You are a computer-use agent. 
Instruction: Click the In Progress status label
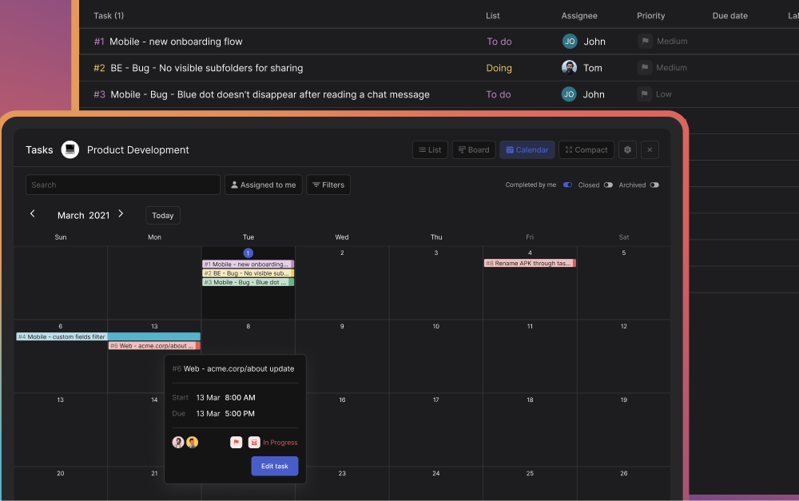(x=280, y=443)
